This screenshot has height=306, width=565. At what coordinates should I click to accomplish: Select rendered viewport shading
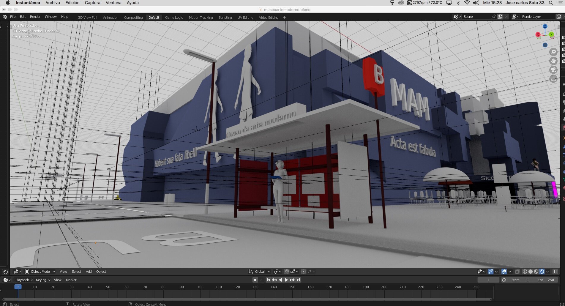(x=542, y=272)
